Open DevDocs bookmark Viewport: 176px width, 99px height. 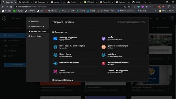click(x=7, y=11)
